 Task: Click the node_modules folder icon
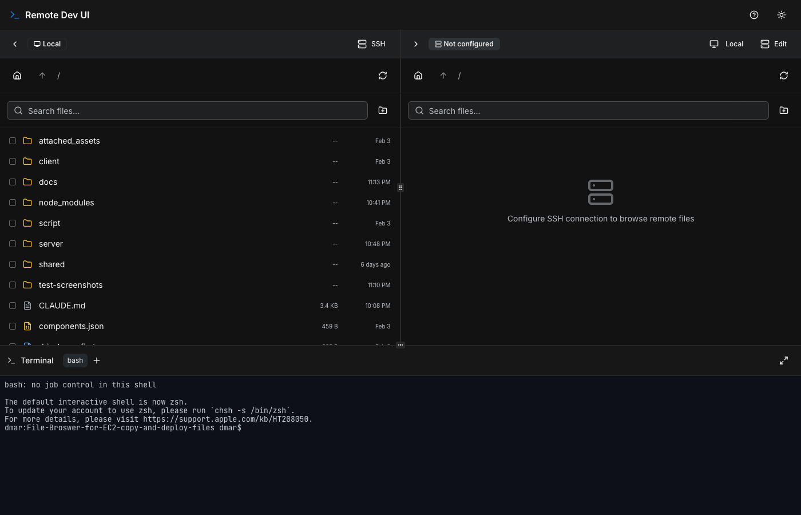(27, 203)
